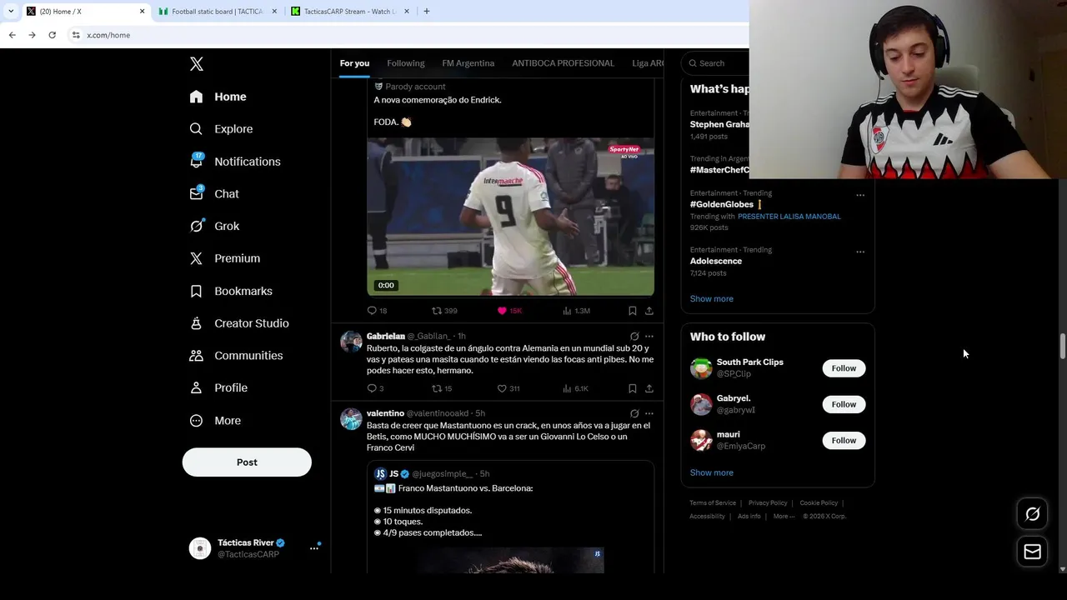Share Gabrielan's post

(x=649, y=388)
